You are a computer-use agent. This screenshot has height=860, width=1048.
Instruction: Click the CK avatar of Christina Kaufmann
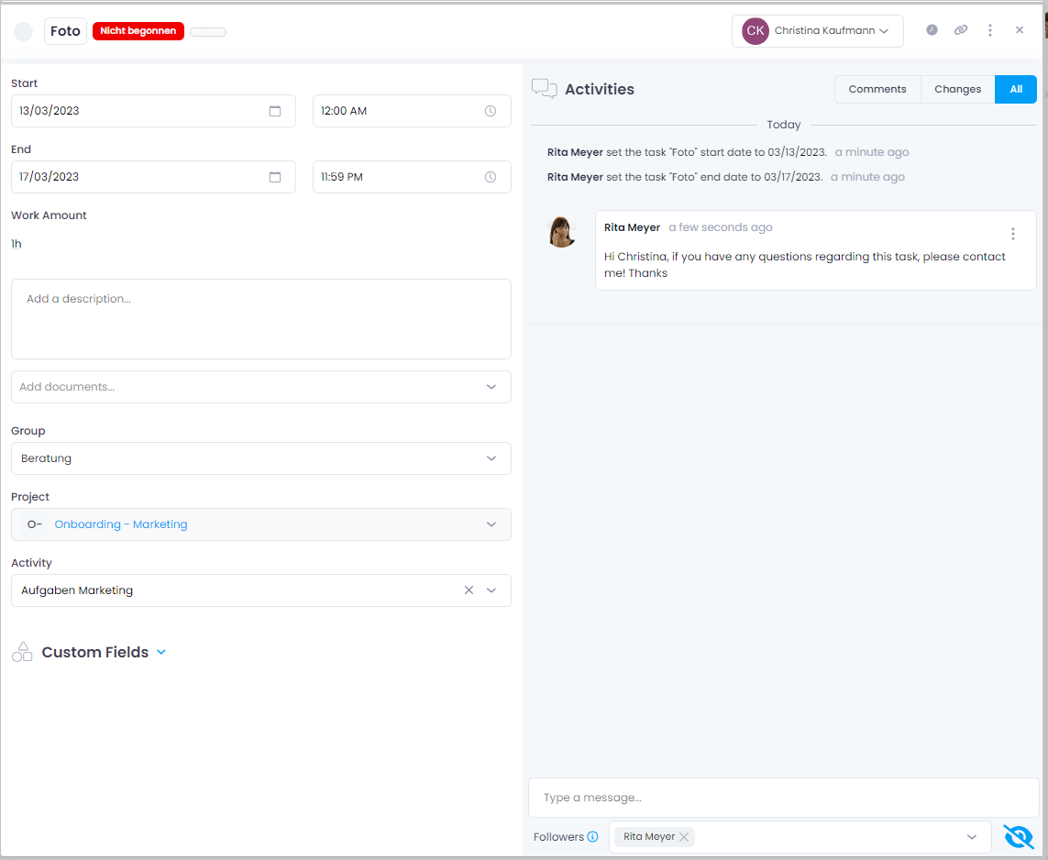756,31
